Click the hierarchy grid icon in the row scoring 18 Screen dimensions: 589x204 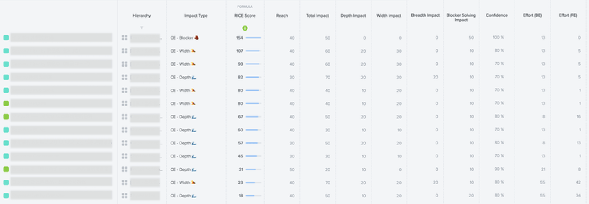[125, 195]
